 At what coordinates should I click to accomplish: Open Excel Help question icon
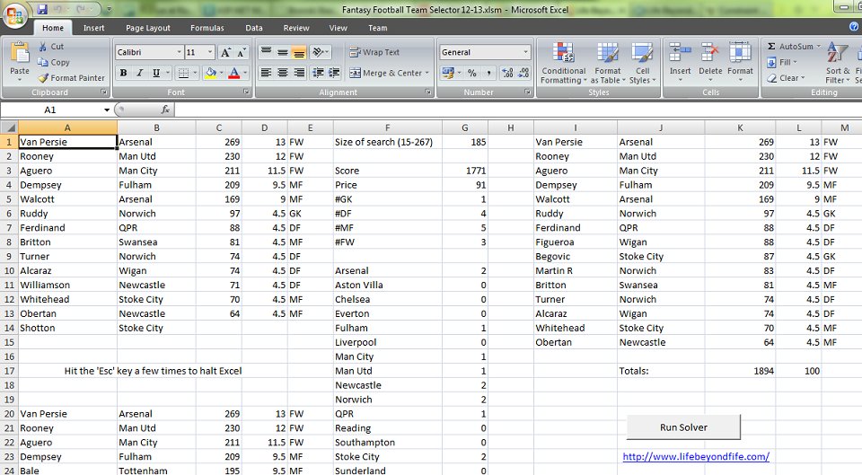tap(854, 26)
